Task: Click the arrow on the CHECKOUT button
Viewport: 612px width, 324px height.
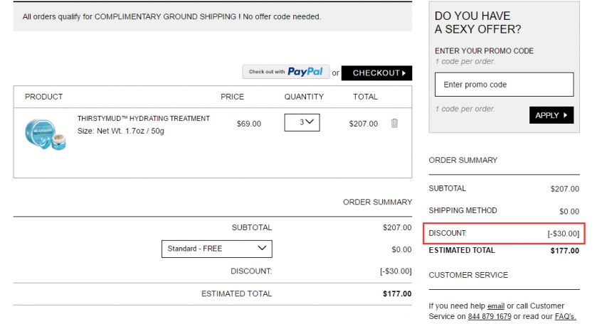Action: tap(404, 73)
